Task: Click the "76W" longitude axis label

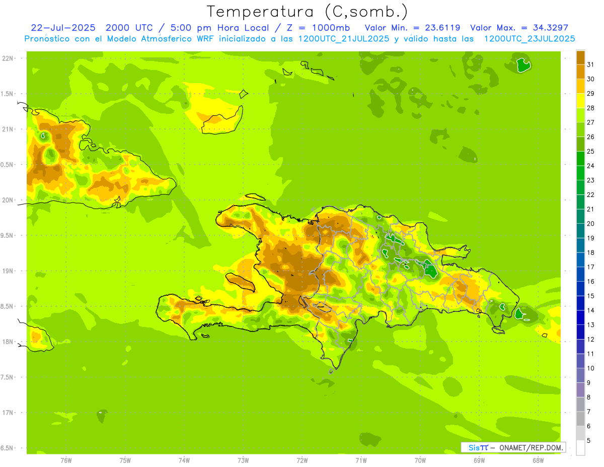Action: pyautogui.click(x=66, y=460)
